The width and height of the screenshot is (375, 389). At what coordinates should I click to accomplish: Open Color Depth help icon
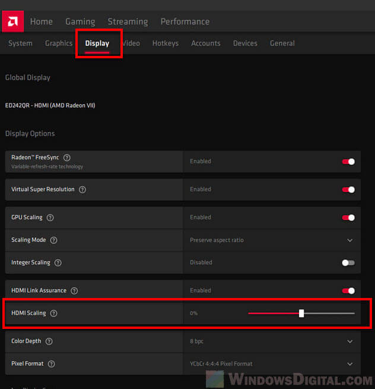click(x=49, y=341)
